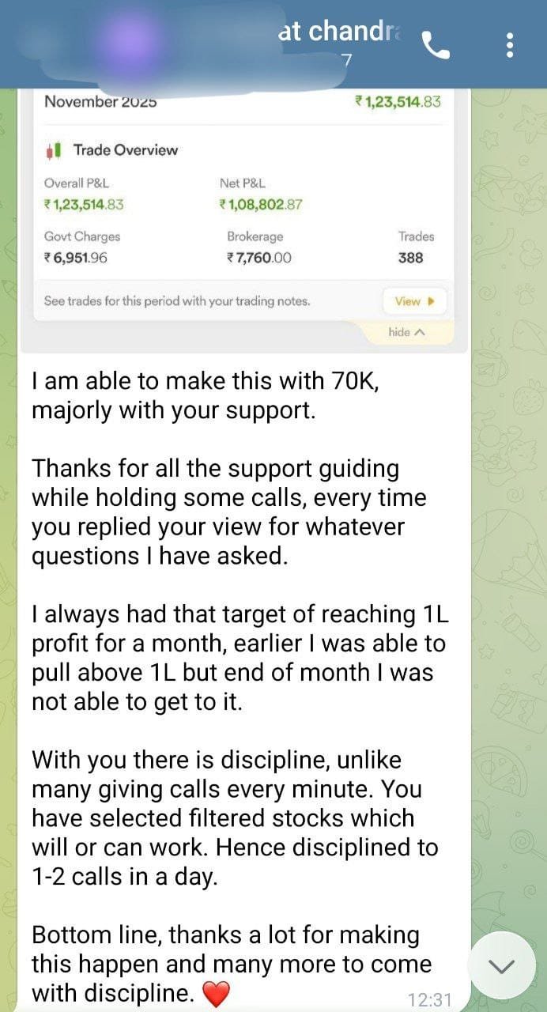Tap the red heart emoji
This screenshot has height=1012, width=547.
click(x=216, y=993)
